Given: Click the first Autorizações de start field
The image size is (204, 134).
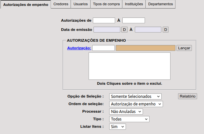Looking at the screenshot, I should point(104,20).
